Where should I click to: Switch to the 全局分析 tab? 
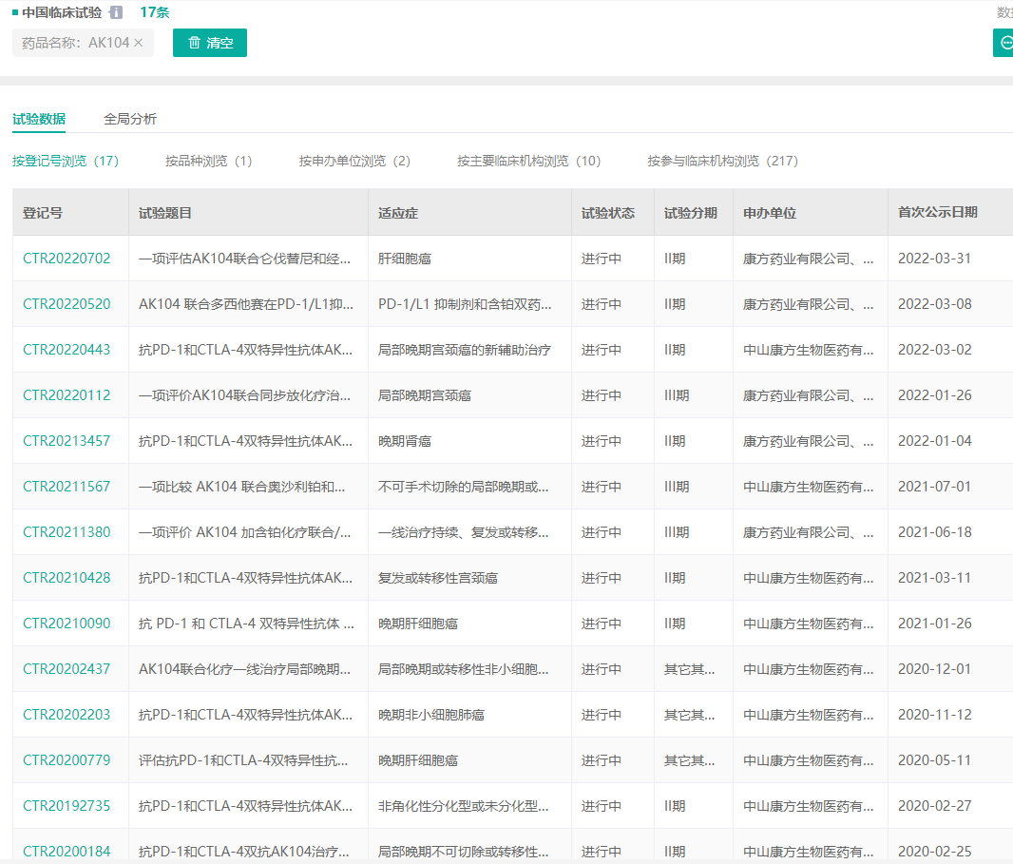[131, 119]
